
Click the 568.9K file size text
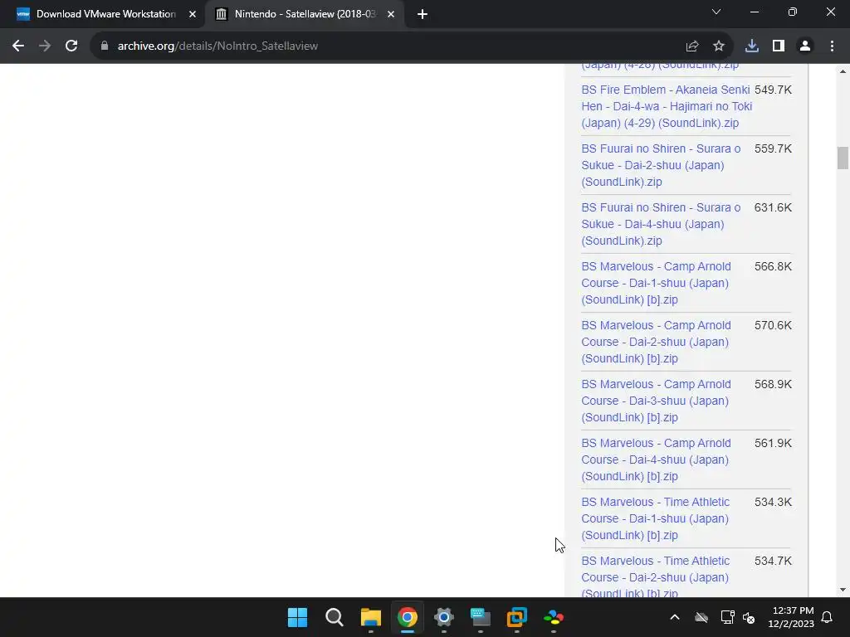[773, 385]
